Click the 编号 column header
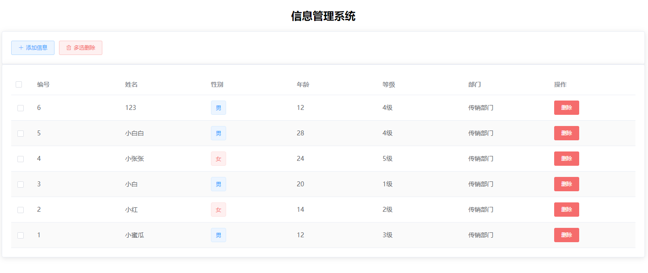648x273 pixels. click(43, 84)
